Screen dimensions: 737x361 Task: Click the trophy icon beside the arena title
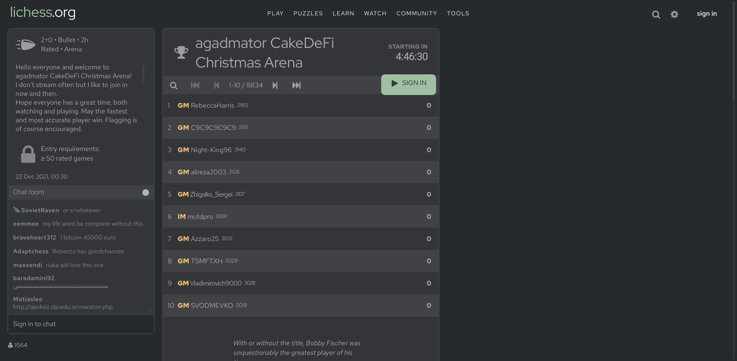(181, 53)
